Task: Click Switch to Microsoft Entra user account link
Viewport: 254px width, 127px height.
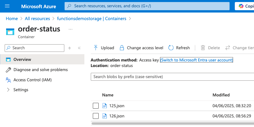Action: pos(196,60)
